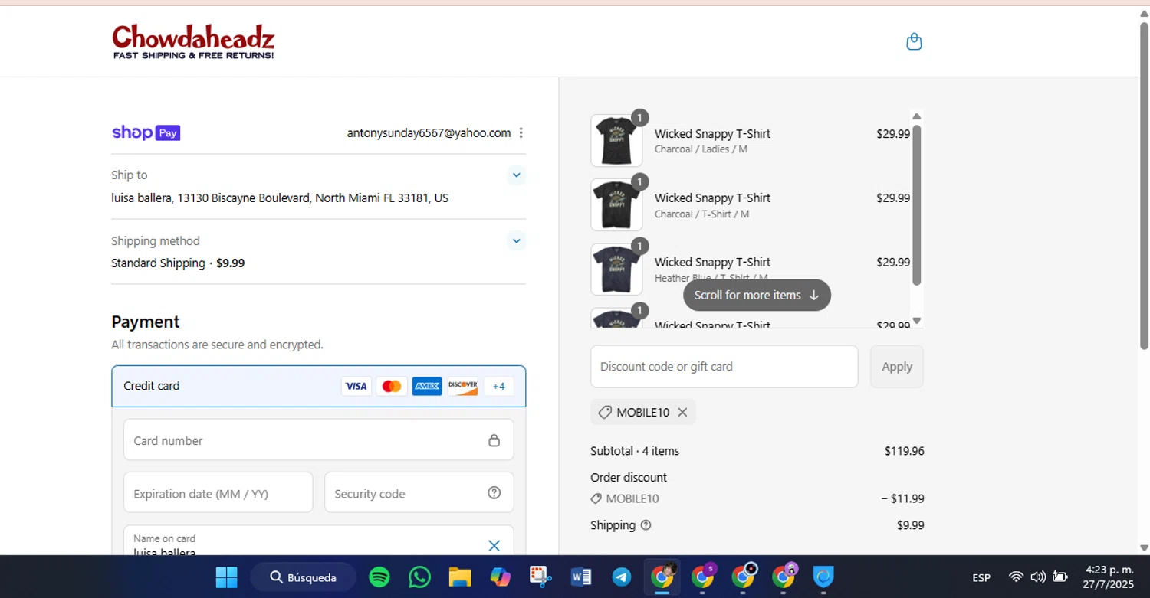Open the clock and date panel
This screenshot has height=598, width=1150.
[x=1109, y=577]
